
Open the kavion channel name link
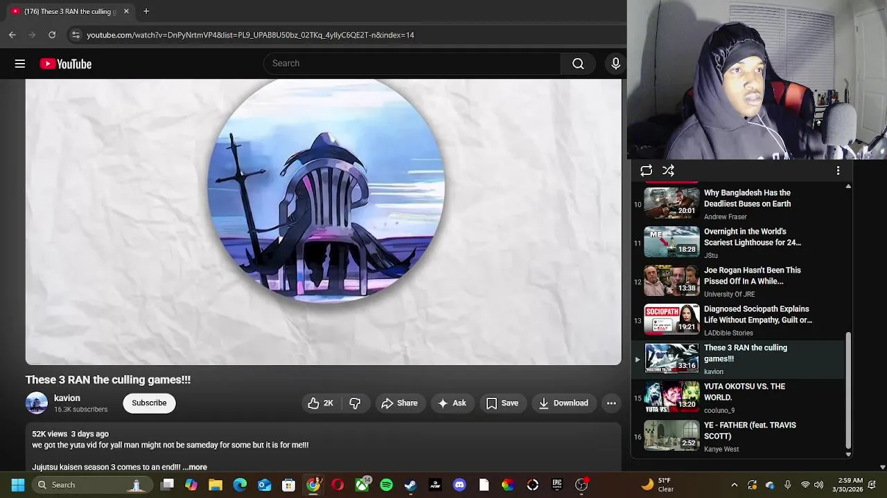(67, 398)
